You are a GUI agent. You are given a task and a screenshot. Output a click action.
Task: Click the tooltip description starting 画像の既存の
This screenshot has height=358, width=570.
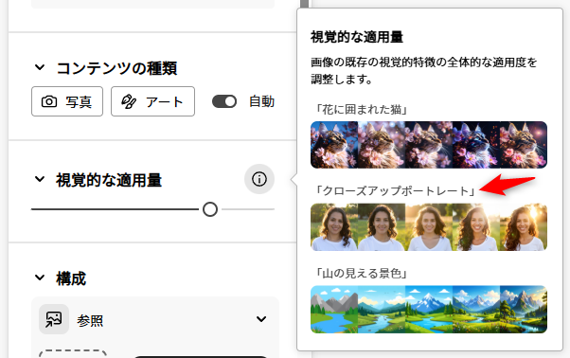coord(424,70)
